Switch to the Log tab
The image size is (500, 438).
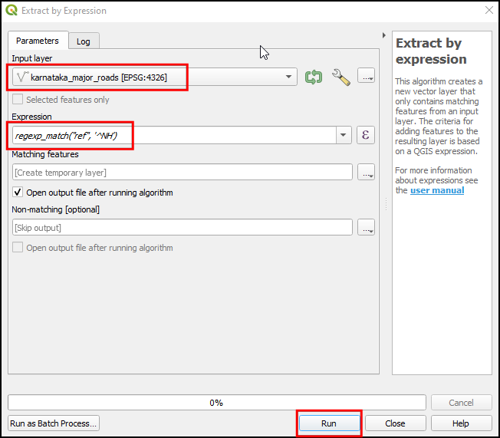pyautogui.click(x=84, y=41)
